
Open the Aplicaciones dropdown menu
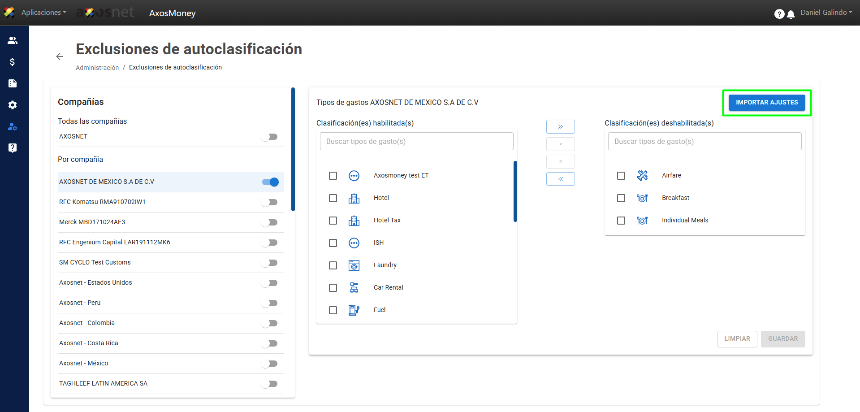point(43,13)
